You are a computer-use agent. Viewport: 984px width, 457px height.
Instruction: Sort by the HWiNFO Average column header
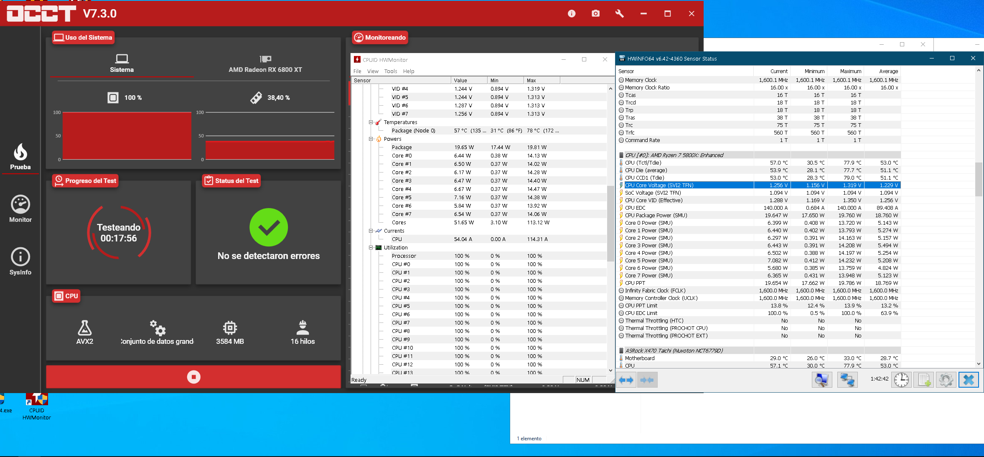tap(882, 71)
